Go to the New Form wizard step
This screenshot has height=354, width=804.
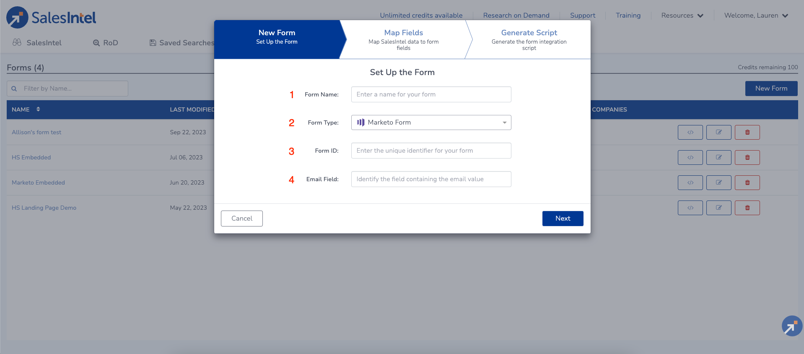click(x=277, y=39)
